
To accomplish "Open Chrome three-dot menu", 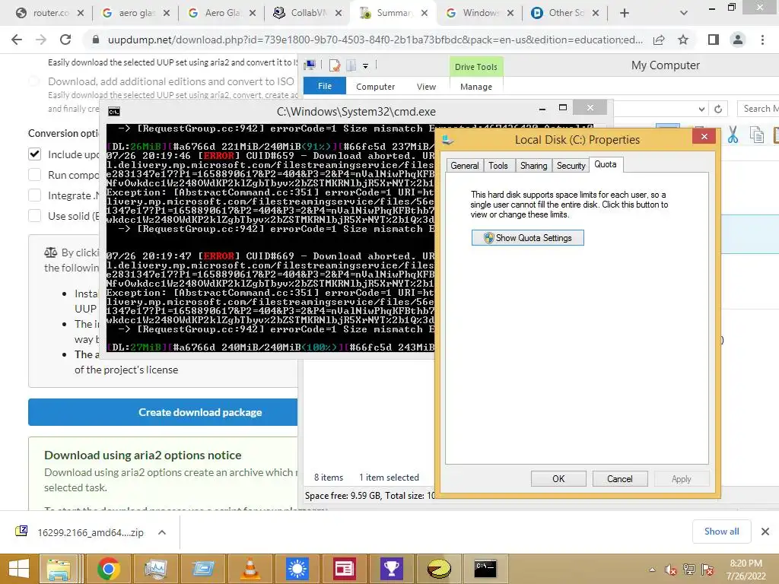I will click(x=762, y=40).
